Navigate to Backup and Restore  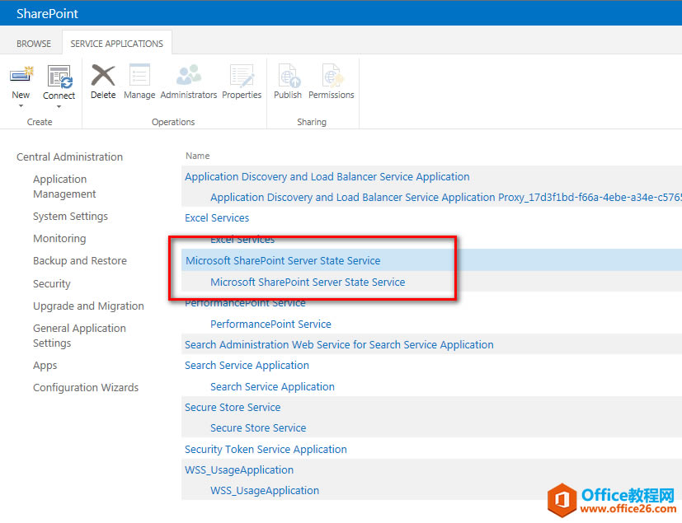tap(80, 260)
